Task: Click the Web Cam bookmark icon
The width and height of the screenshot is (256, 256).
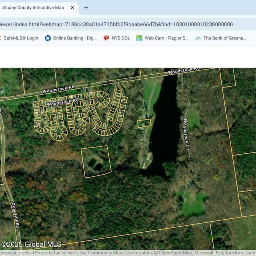Action: pyautogui.click(x=140, y=38)
